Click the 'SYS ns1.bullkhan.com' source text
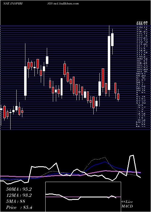The width and height of the screenshot is (151, 212). [x=63, y=4]
